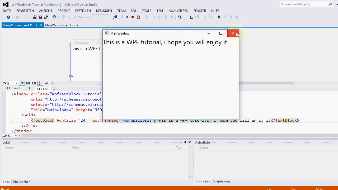Image resolution: width=338 pixels, height=190 pixels.
Task: Click the Navigate Backward arrow icon
Action: coord(8,17)
